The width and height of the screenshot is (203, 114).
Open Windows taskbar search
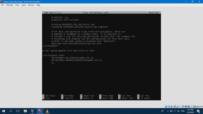pos(11,111)
